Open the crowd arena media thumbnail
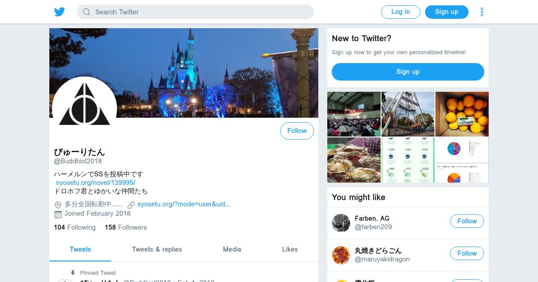Viewport: 538px width, 282px height. (354, 114)
